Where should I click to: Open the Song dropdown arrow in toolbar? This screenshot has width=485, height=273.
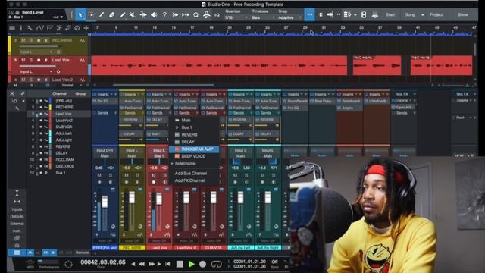click(x=423, y=15)
